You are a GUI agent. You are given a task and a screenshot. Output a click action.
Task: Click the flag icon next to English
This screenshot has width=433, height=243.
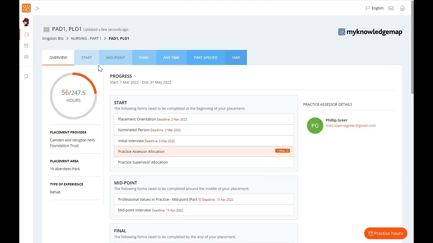pyautogui.click(x=368, y=8)
